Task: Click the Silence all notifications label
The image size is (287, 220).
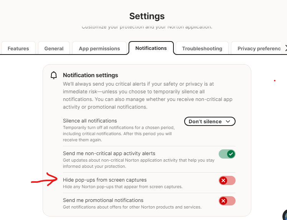Action: (x=90, y=121)
